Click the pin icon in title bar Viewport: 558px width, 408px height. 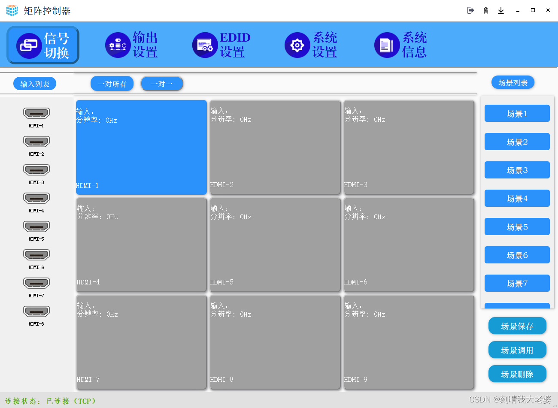486,10
